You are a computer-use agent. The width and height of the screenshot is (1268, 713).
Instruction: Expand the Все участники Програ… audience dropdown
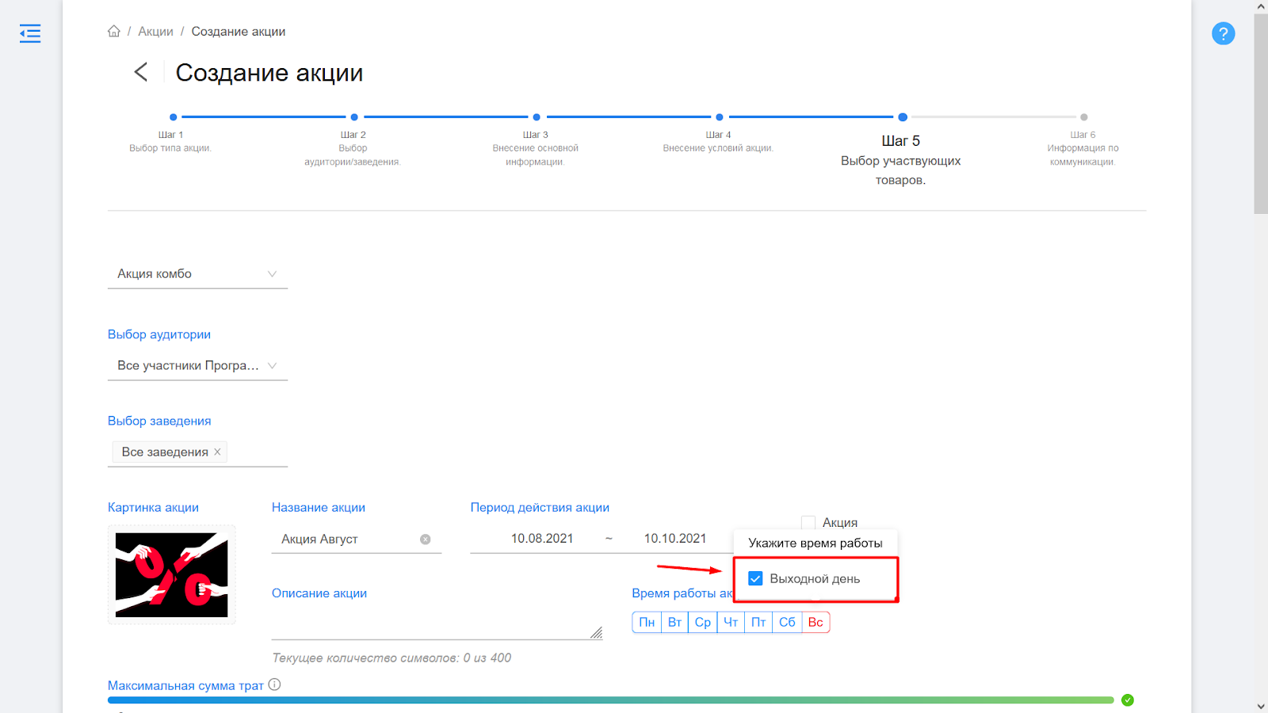pyautogui.click(x=197, y=366)
